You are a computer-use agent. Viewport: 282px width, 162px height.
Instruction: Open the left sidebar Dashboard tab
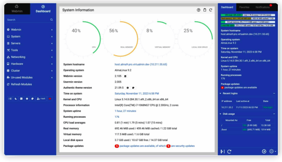click(x=43, y=8)
